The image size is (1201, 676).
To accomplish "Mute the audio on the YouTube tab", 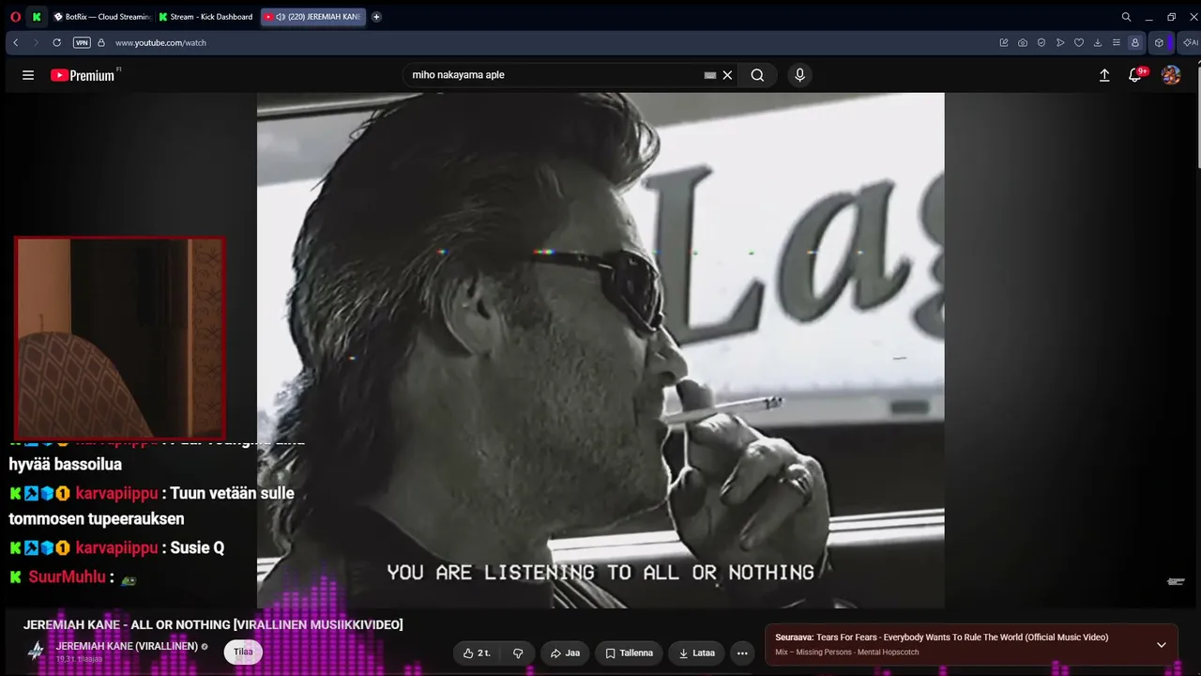I will (x=281, y=17).
